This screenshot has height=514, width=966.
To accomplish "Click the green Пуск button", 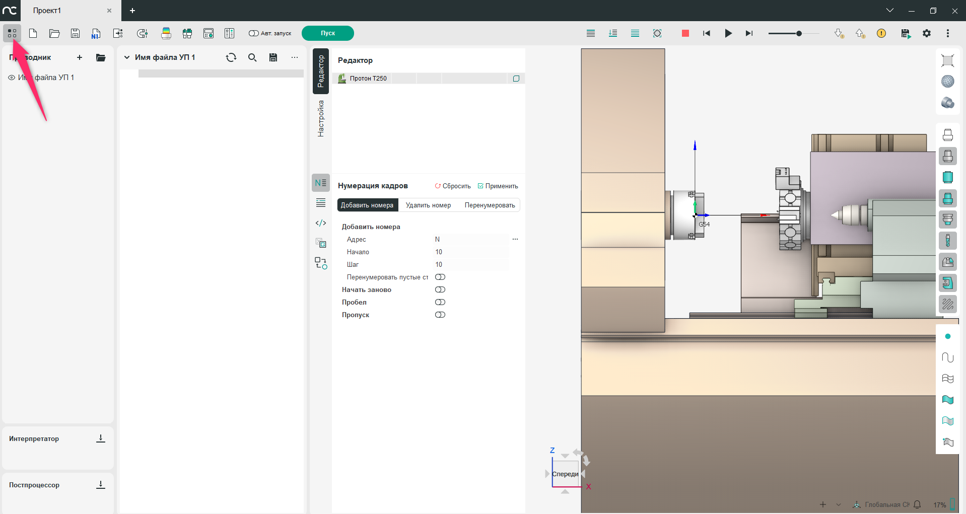I will coord(328,33).
